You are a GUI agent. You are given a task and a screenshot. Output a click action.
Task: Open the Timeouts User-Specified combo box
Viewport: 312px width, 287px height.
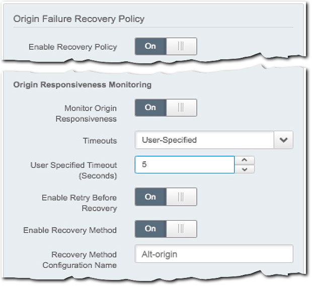coord(204,140)
